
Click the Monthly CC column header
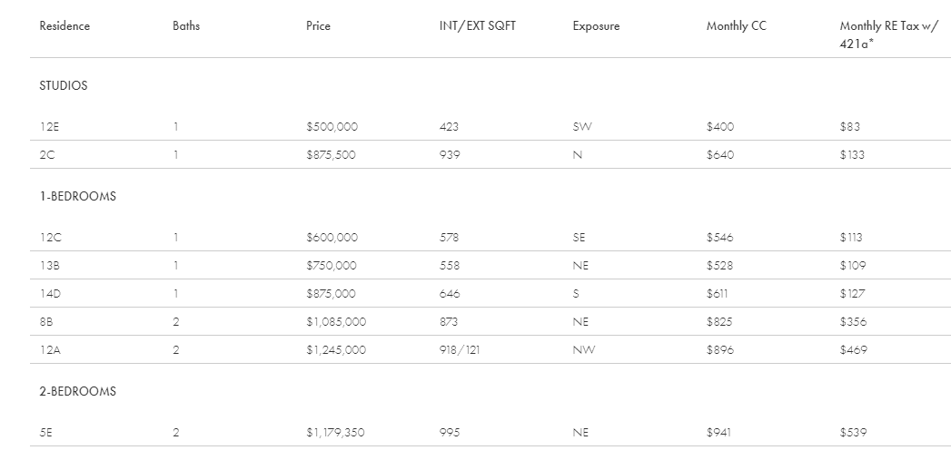(x=736, y=26)
